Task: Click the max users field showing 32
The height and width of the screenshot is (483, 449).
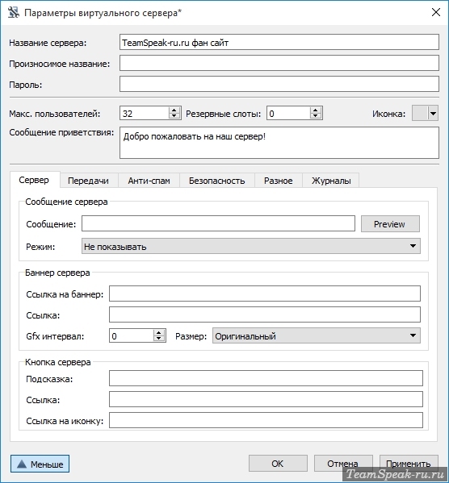Action: coord(145,114)
